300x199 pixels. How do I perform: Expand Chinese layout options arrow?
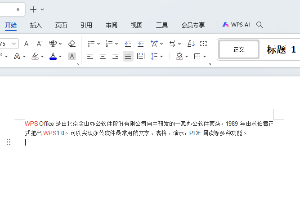(x=161, y=44)
